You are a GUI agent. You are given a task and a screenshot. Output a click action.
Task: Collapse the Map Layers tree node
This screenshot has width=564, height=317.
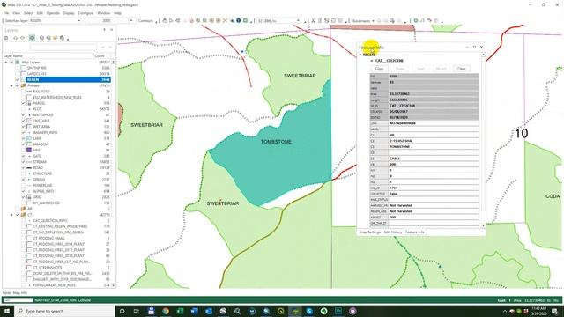[x=6, y=63]
